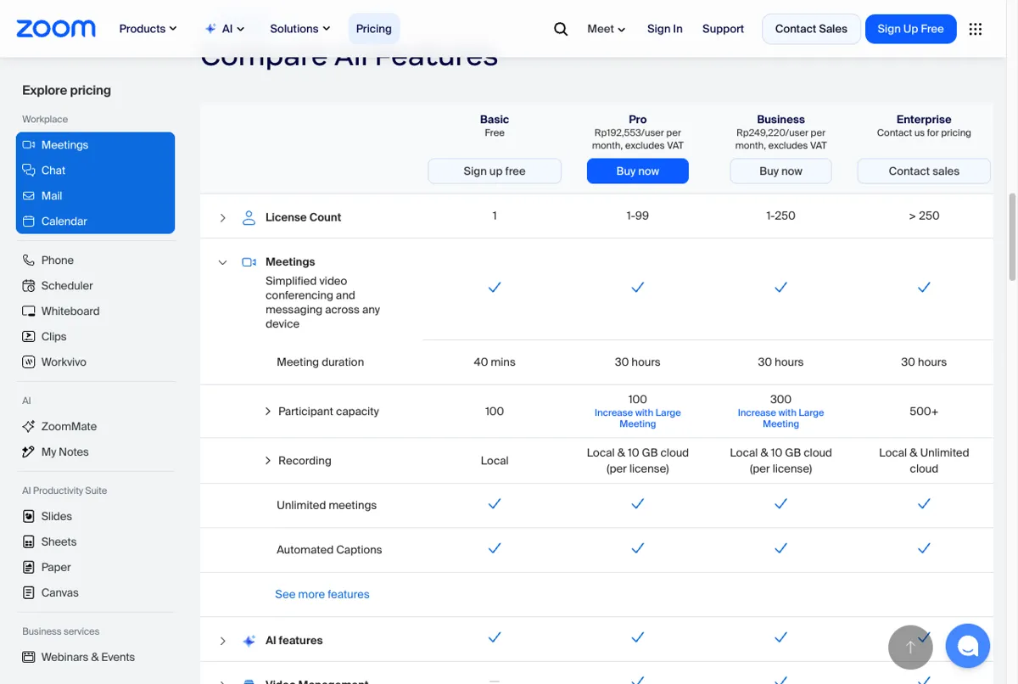Open the apps grid icon

pos(976,29)
